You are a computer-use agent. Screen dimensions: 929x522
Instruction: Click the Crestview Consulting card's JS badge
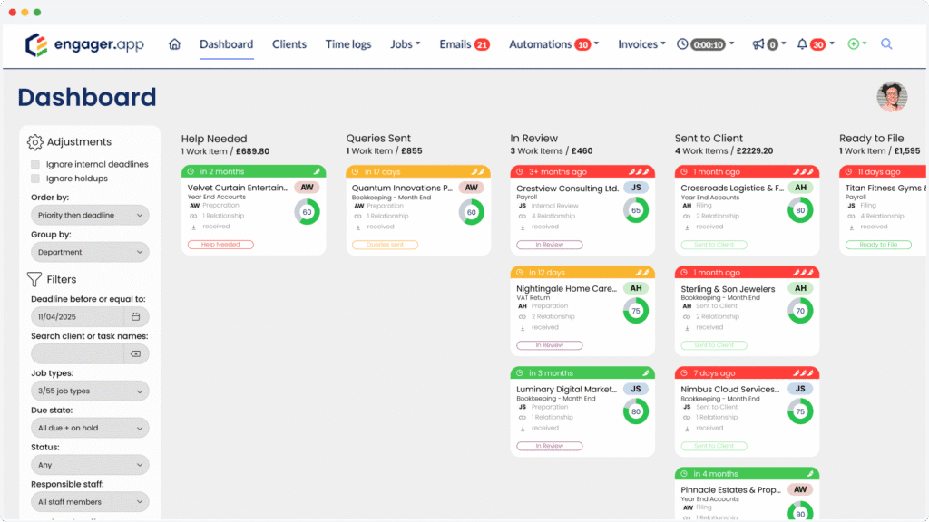(x=636, y=188)
